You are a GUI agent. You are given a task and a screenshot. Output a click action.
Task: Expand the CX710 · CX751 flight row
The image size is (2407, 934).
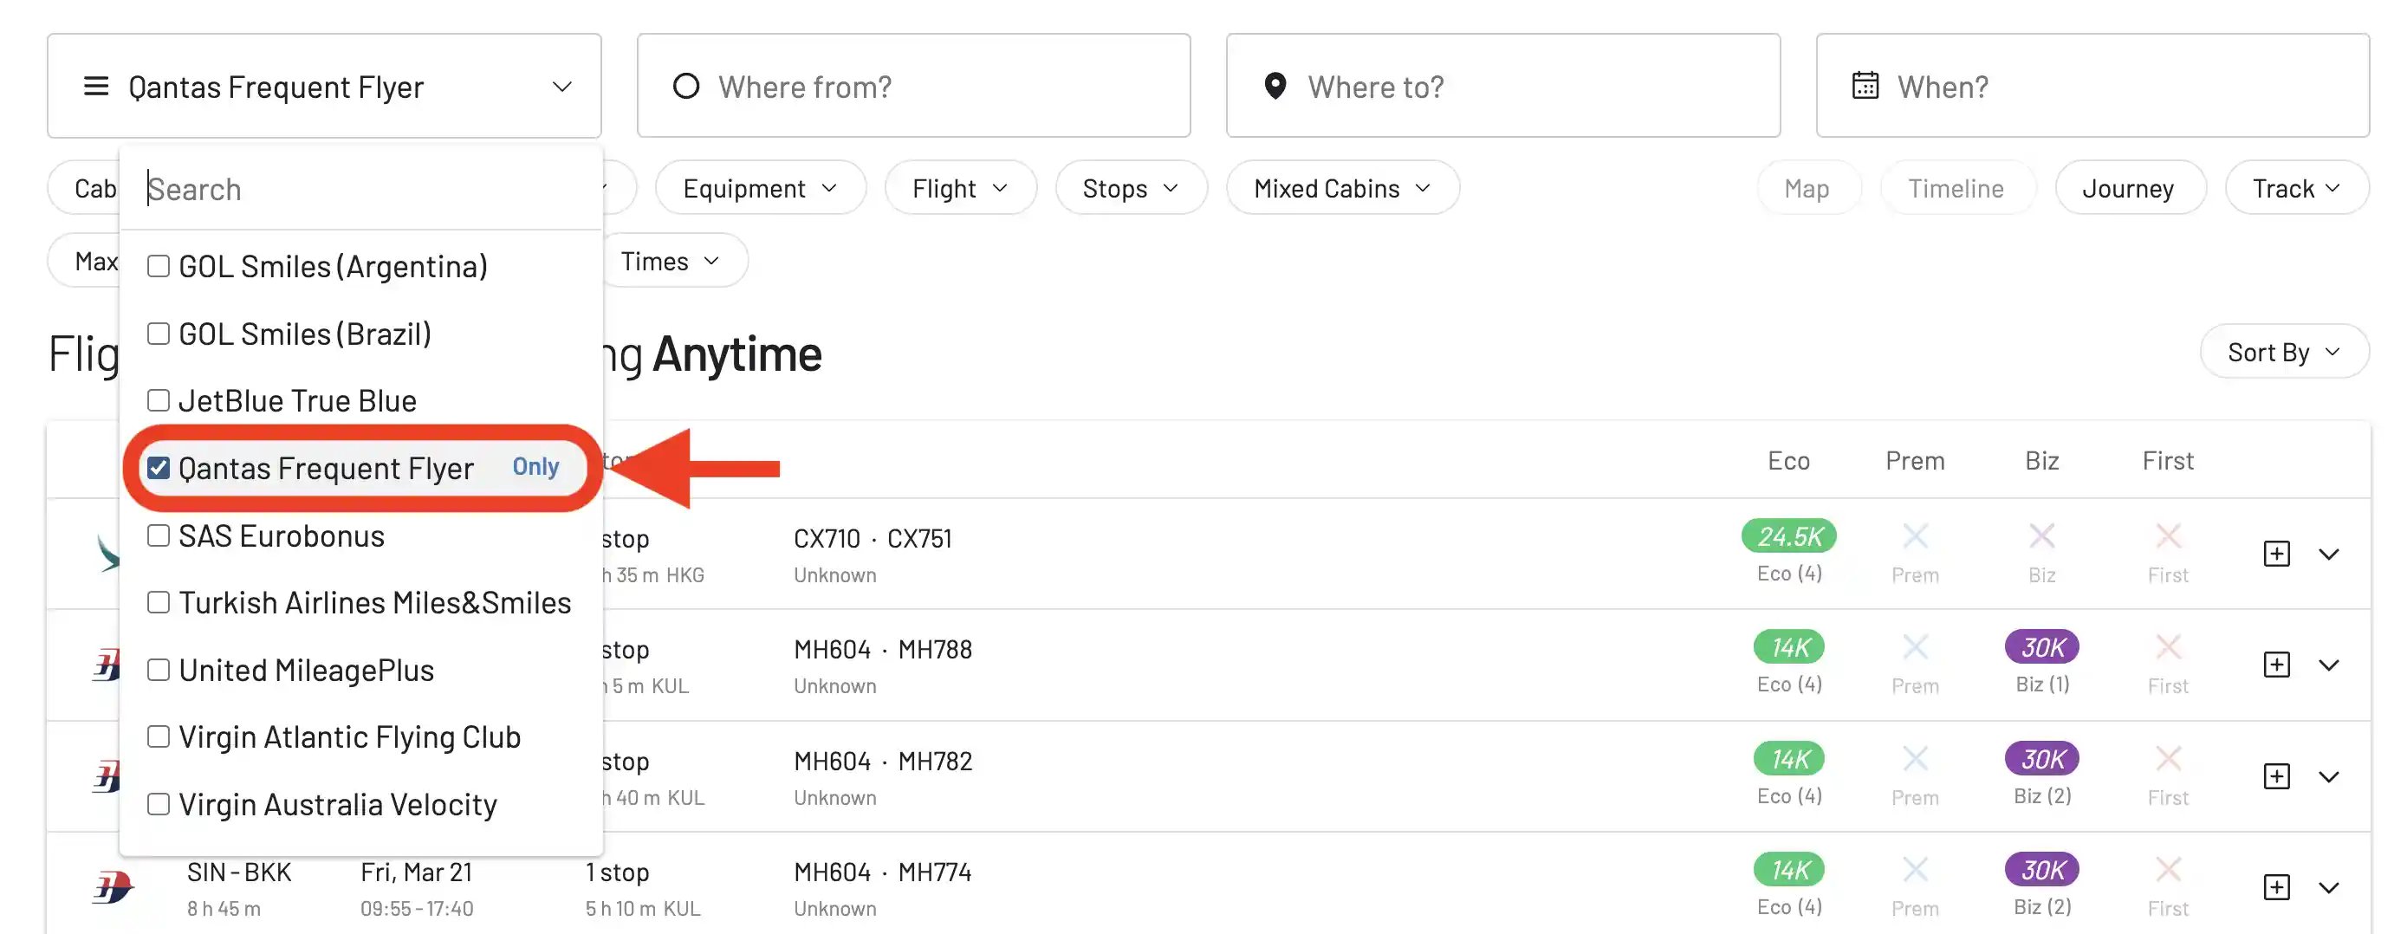[2329, 555]
